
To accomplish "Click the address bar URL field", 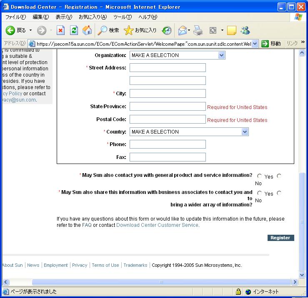I will [144, 44].
